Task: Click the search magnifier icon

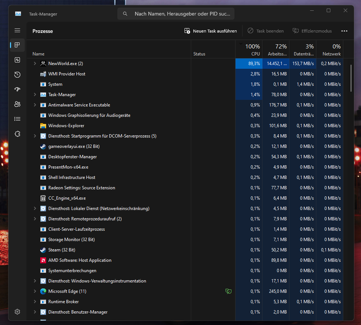Action: [125, 14]
